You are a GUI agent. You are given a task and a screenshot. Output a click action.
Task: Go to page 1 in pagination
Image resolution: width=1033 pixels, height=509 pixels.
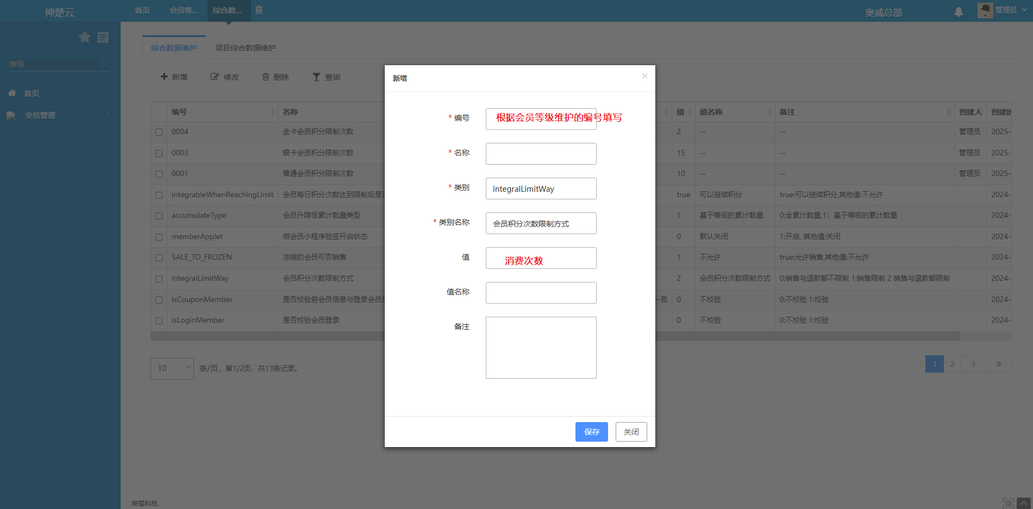click(935, 364)
